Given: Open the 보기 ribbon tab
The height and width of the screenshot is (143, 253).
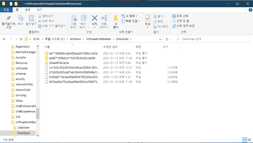Looking at the screenshot, I should click(40, 10).
